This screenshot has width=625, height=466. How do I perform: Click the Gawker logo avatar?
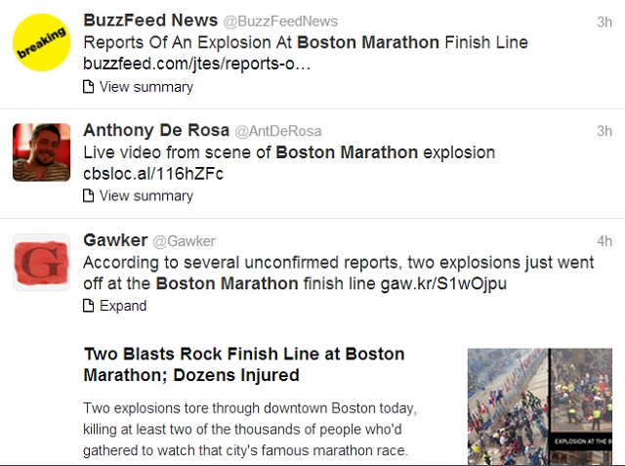pos(41,262)
